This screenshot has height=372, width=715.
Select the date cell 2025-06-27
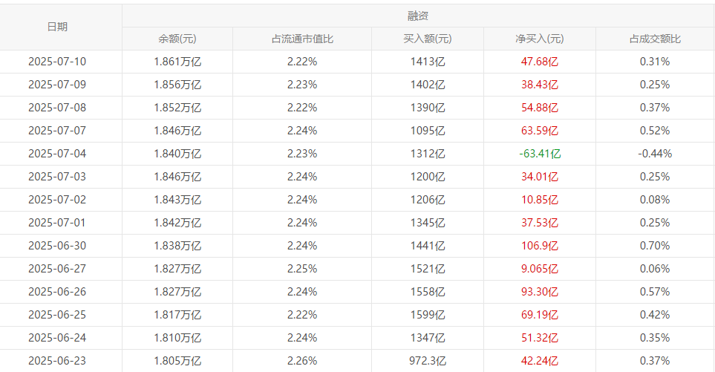point(57,269)
